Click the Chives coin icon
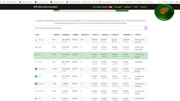Viewport: 180px width, 101px height. click(x=36, y=40)
